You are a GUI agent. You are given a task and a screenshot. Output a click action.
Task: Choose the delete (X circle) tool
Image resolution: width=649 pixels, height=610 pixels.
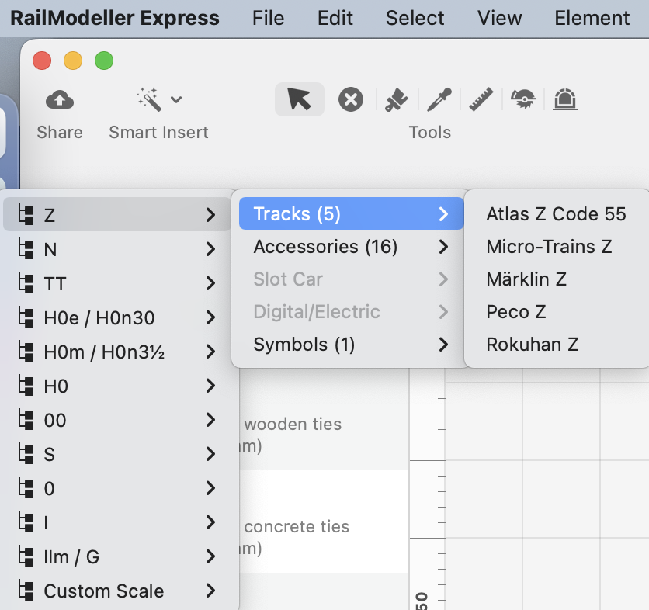point(351,99)
